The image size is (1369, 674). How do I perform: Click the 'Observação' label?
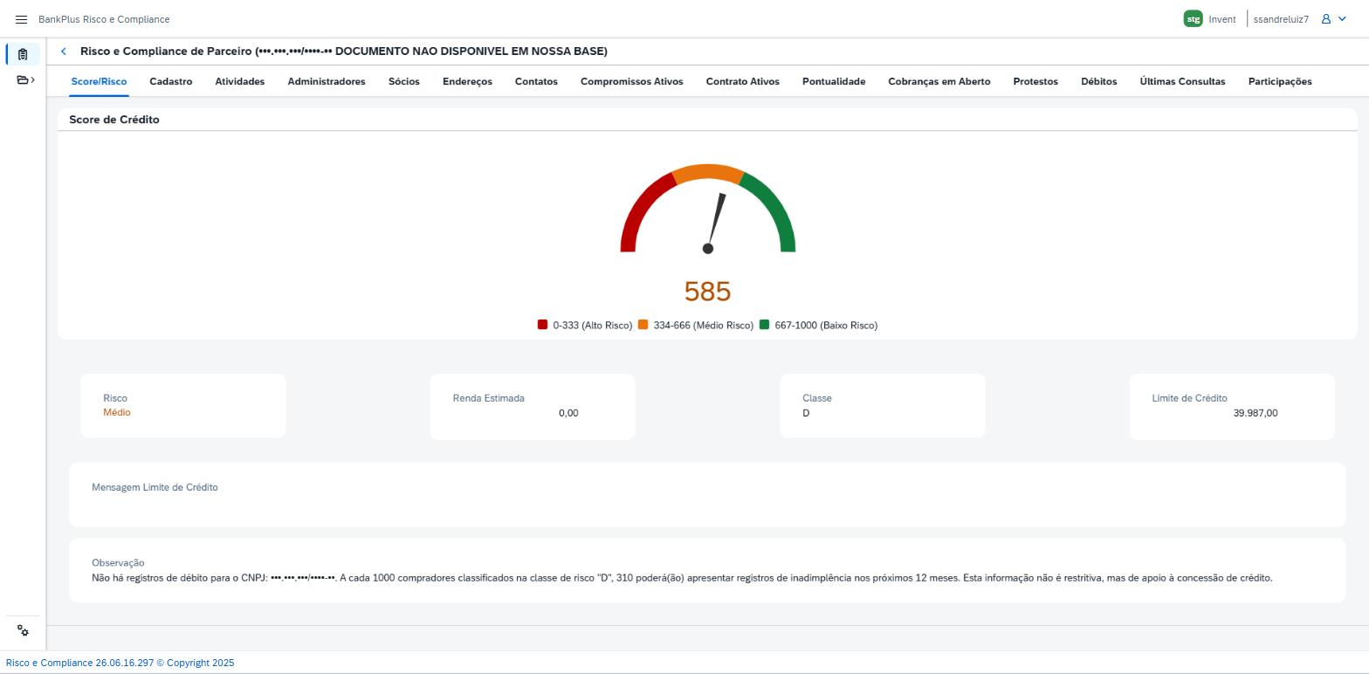pyautogui.click(x=118, y=563)
